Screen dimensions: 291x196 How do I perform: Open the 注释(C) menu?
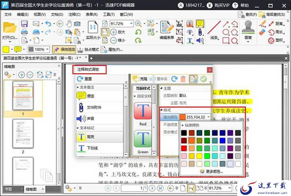[74, 15]
